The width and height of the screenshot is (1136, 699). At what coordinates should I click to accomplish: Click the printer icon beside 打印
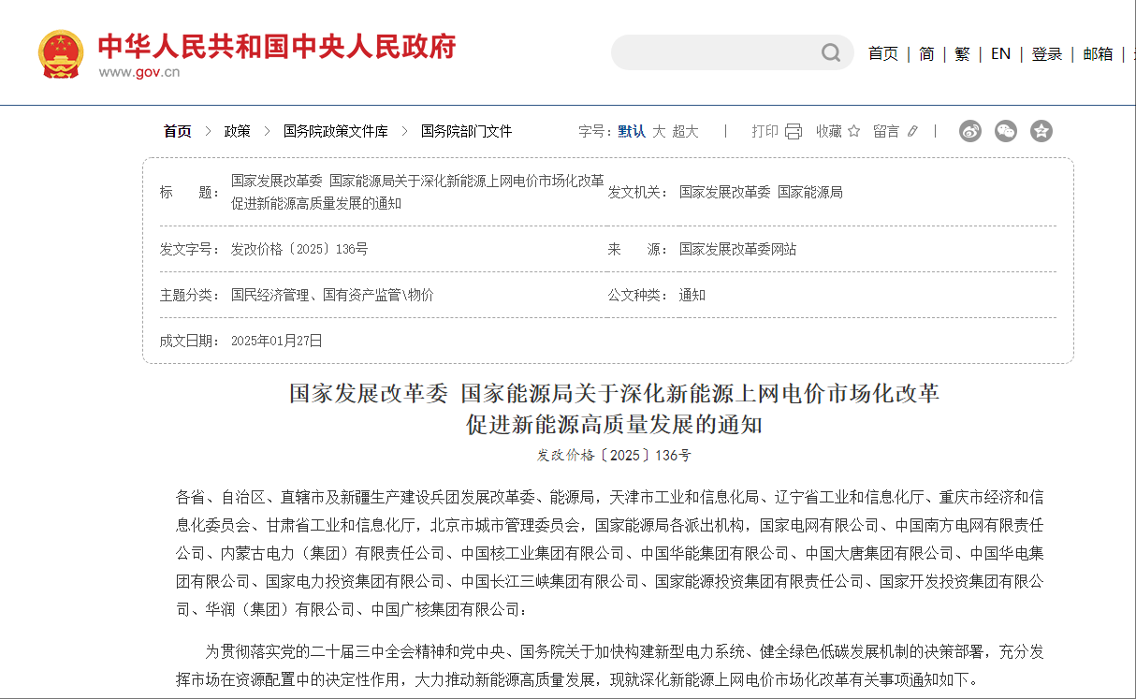click(x=794, y=131)
